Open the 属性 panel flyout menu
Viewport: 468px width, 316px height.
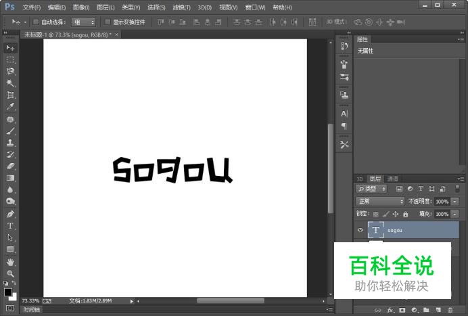[461, 39]
